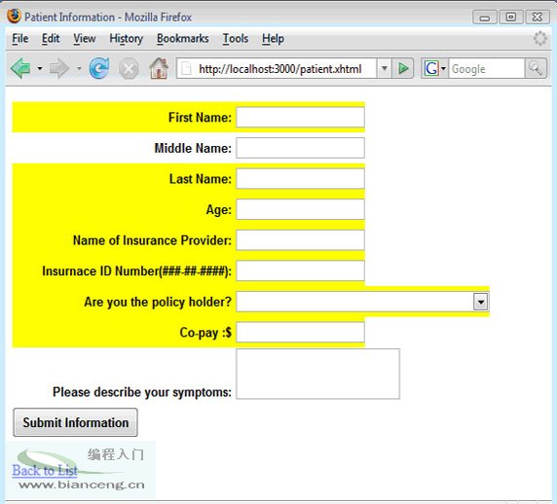The height and width of the screenshot is (504, 557).
Task: Open the View menu
Action: pyautogui.click(x=85, y=38)
